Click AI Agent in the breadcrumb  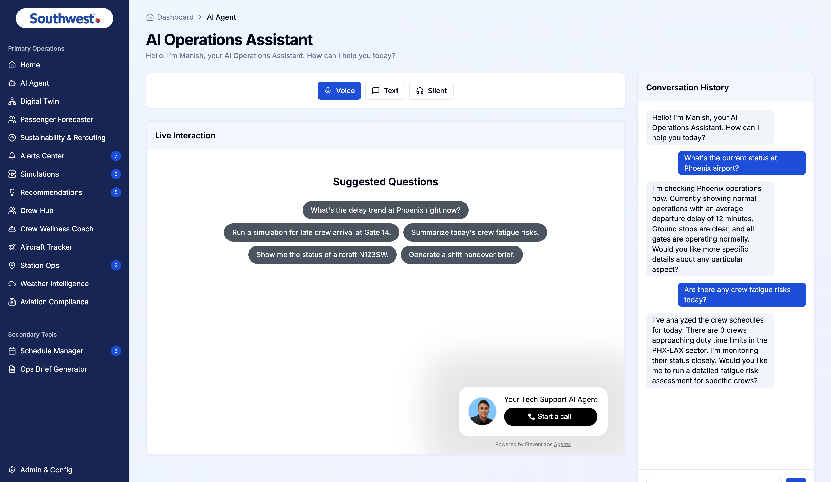pos(221,17)
